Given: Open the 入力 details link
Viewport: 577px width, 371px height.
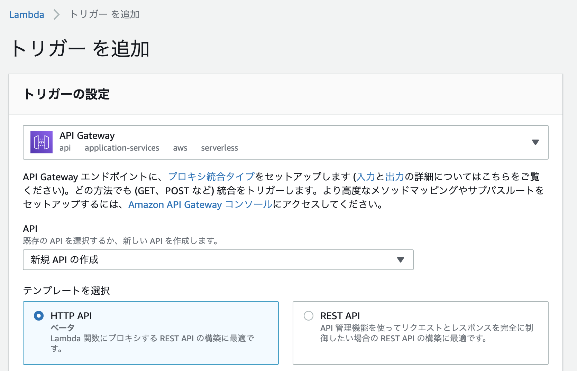Looking at the screenshot, I should 366,177.
